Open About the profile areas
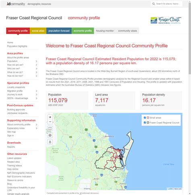This screenshot has height=195, width=191. click(18, 58)
